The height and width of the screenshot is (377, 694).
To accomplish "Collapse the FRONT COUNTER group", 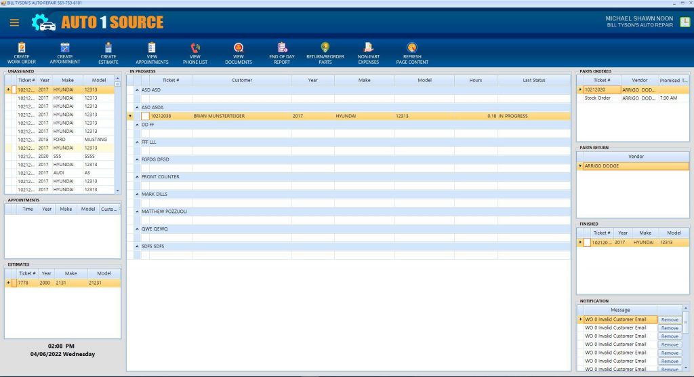I will [137, 177].
